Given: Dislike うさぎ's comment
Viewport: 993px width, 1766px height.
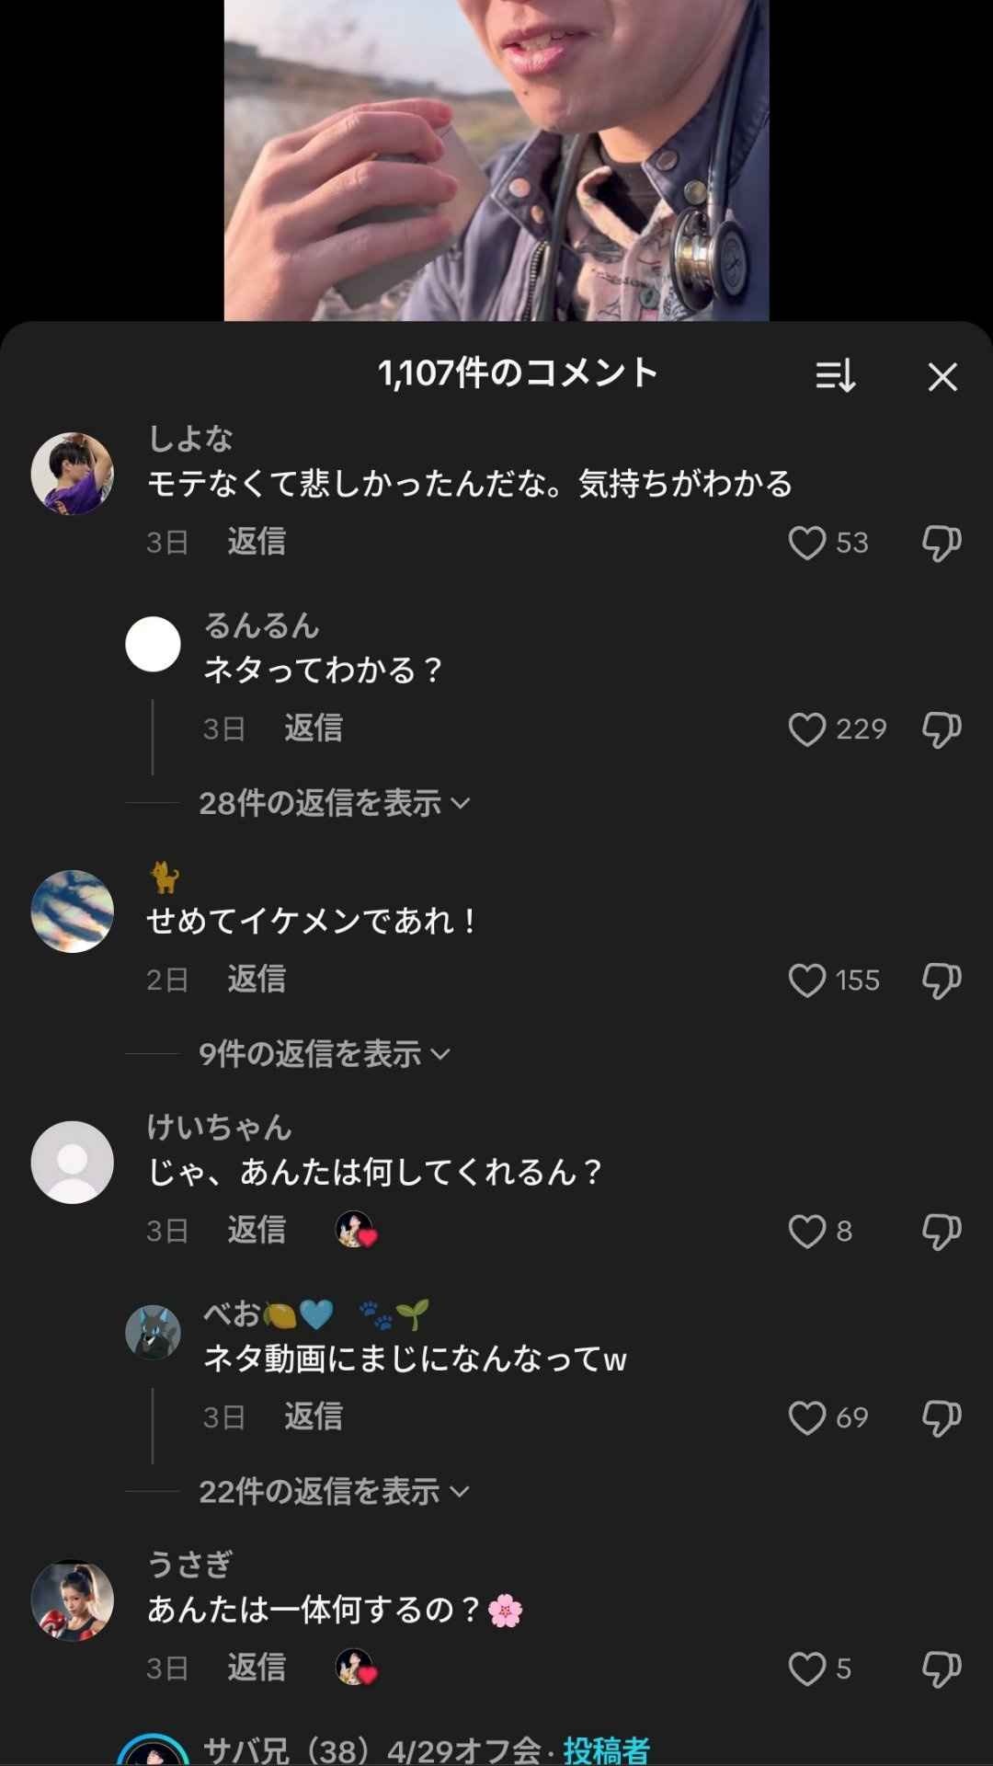Looking at the screenshot, I should click(x=942, y=1669).
